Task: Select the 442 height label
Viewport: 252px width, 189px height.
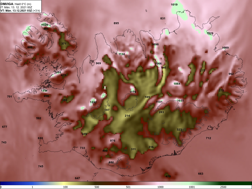Action: coord(30,47)
